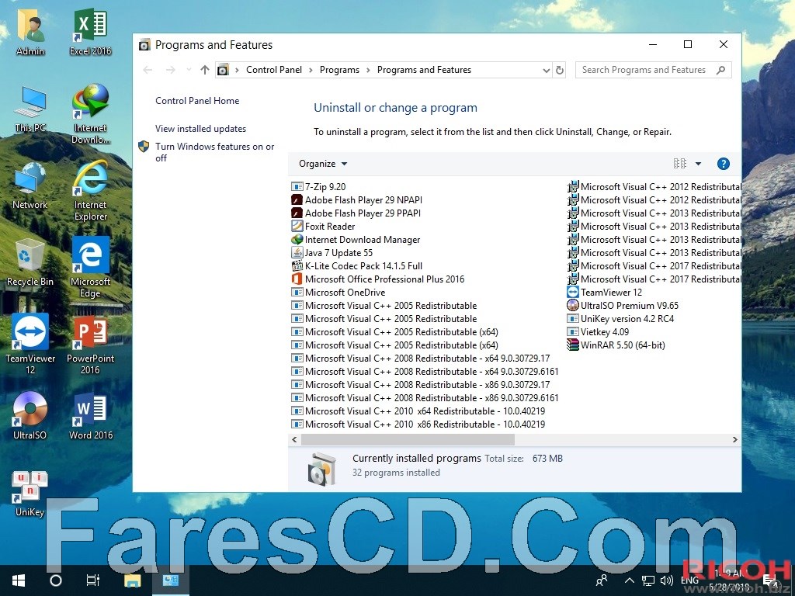This screenshot has height=596, width=795.
Task: Click the Up arrow navigation button
Action: click(205, 70)
